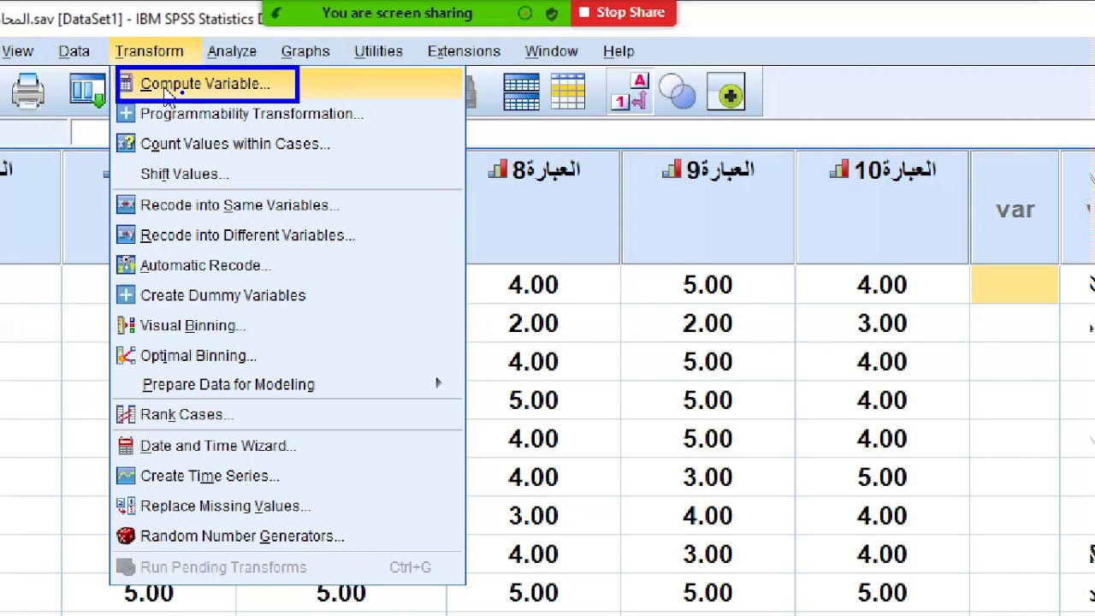Select the العبارة9 column header

click(x=708, y=207)
